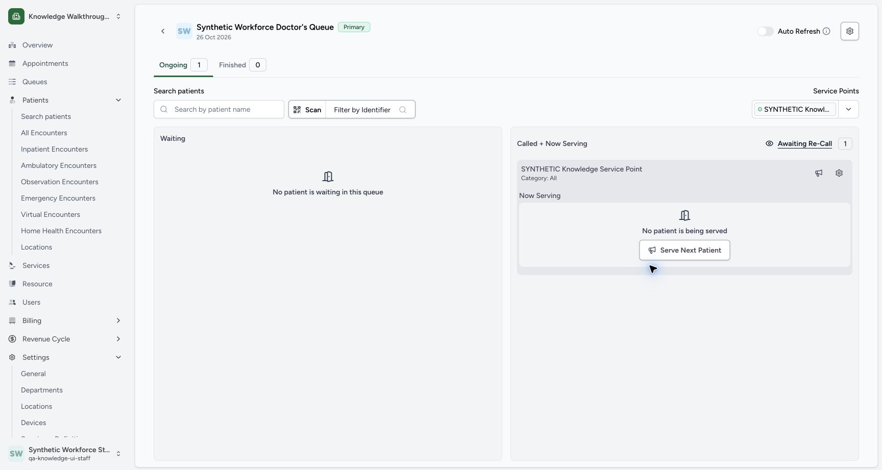Click the announce megaphone icon on service point
Viewport: 882px width, 470px height.
[819, 173]
